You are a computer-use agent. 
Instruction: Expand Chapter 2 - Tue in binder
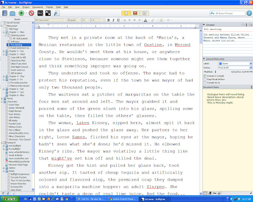click(x=4, y=51)
